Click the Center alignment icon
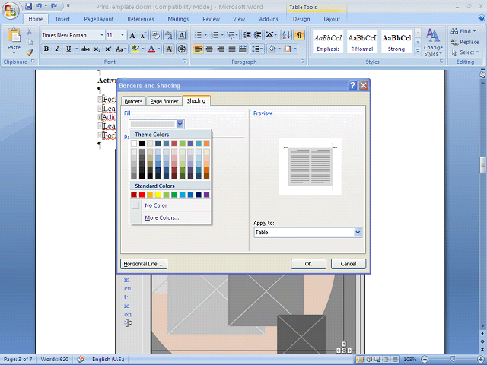Image resolution: width=487 pixels, height=365 pixels. [209, 49]
